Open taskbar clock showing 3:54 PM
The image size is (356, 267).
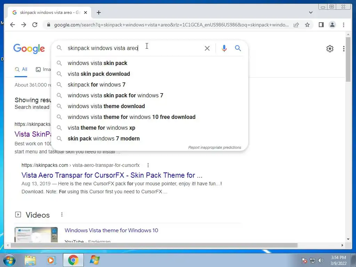(x=338, y=260)
